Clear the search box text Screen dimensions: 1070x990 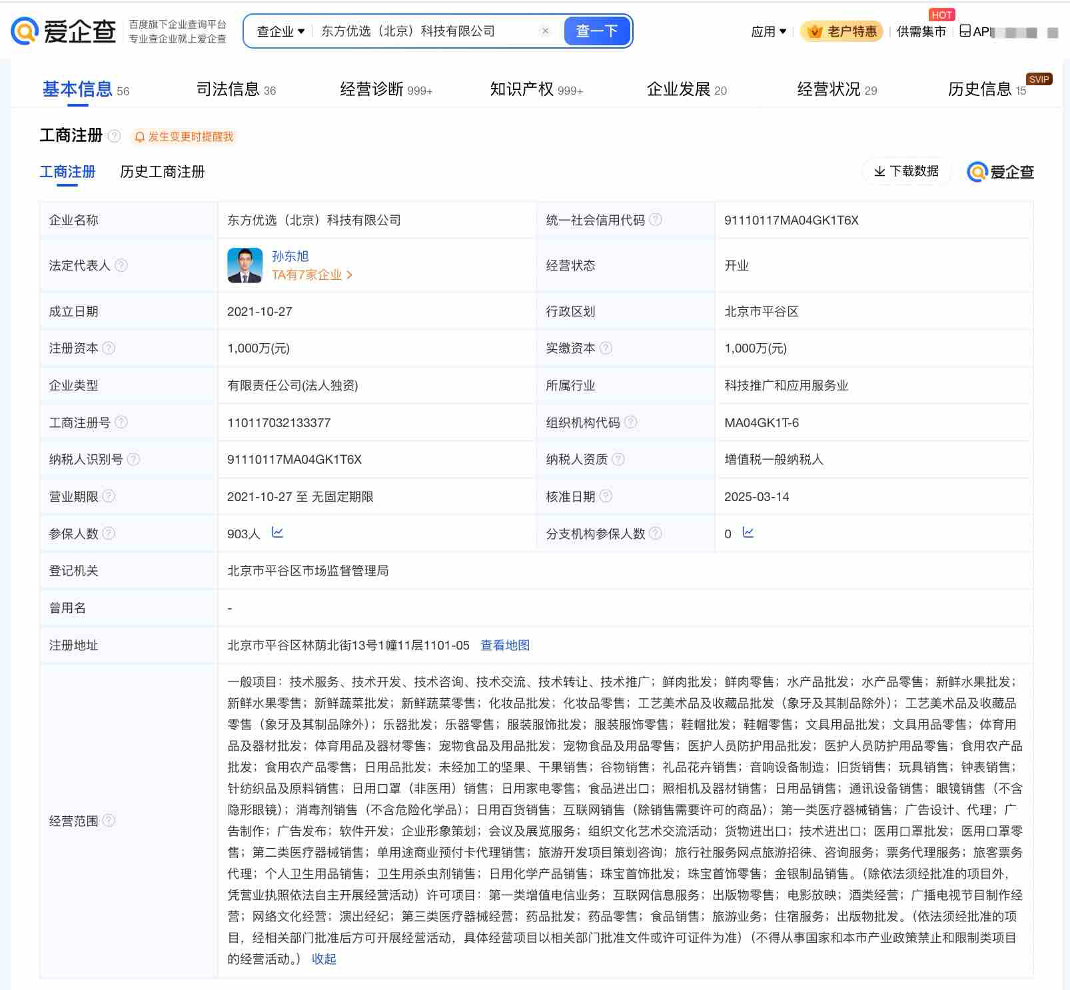coord(545,31)
